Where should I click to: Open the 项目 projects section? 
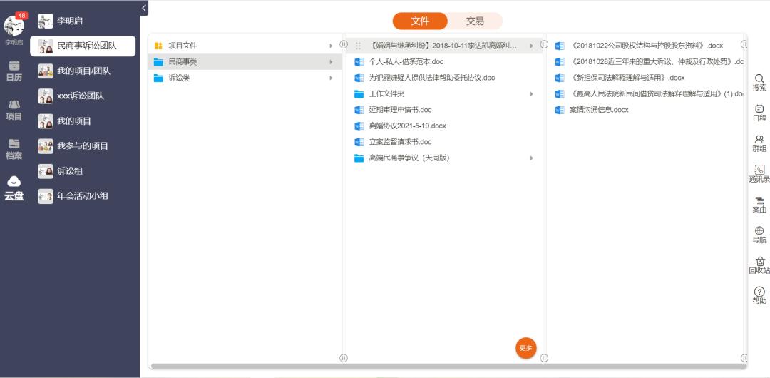[x=14, y=110]
